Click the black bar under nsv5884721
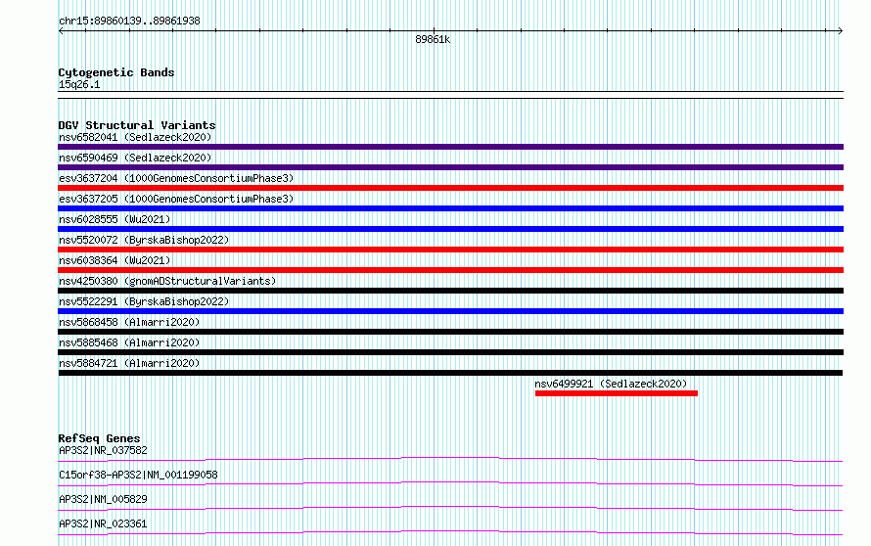 [x=450, y=373]
